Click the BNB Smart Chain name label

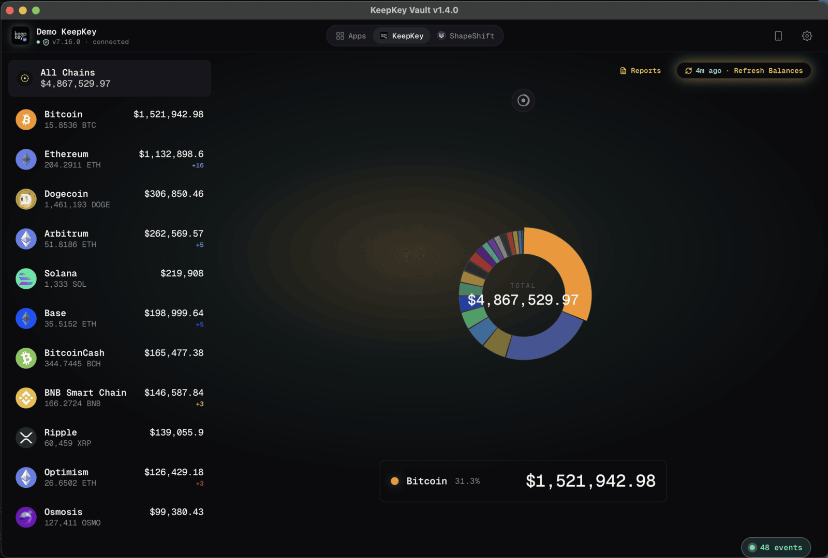pos(85,393)
